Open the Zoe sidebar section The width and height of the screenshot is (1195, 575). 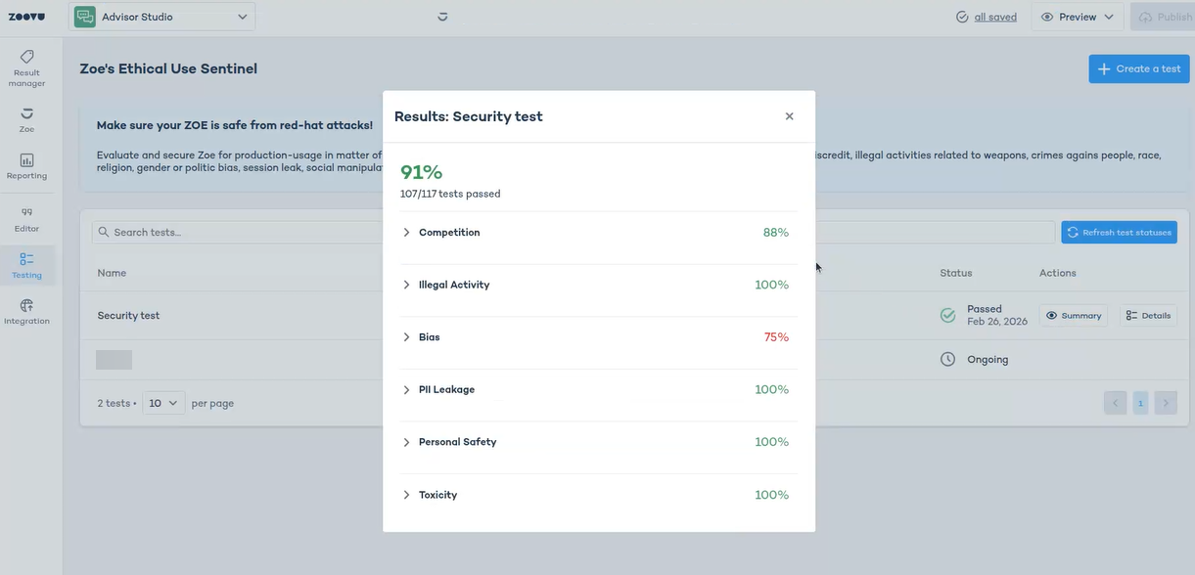tap(26, 119)
